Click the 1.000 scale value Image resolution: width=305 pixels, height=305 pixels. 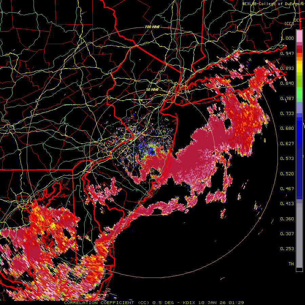click(287, 38)
